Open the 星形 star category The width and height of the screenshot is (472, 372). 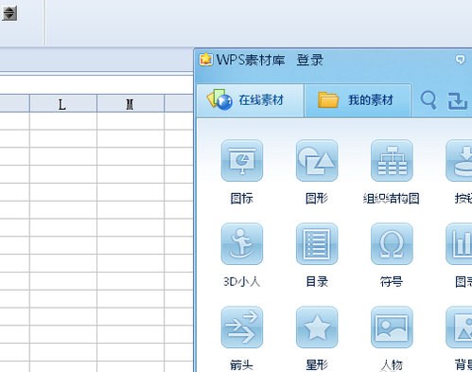point(317,328)
